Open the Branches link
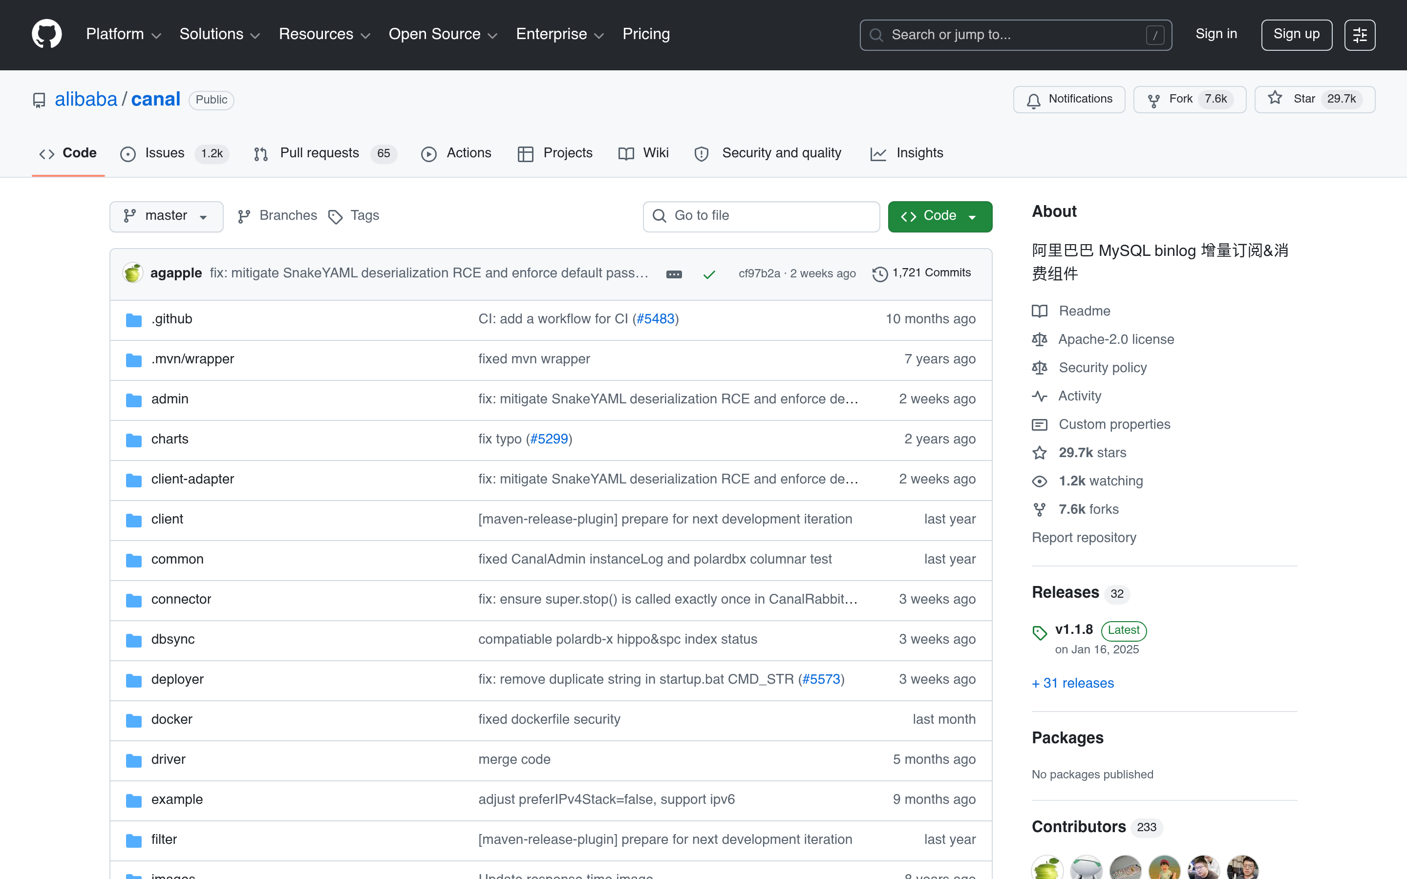1407x879 pixels. click(x=277, y=216)
